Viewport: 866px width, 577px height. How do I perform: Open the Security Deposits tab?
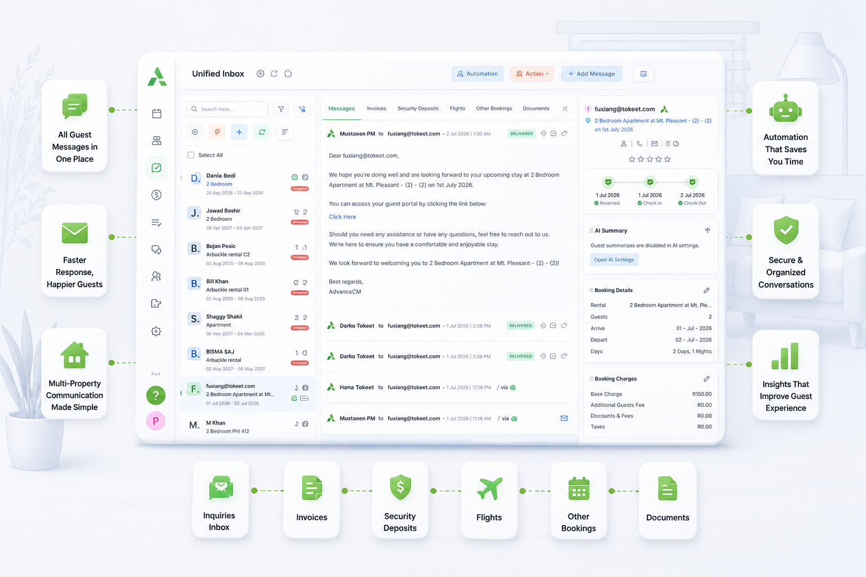418,109
